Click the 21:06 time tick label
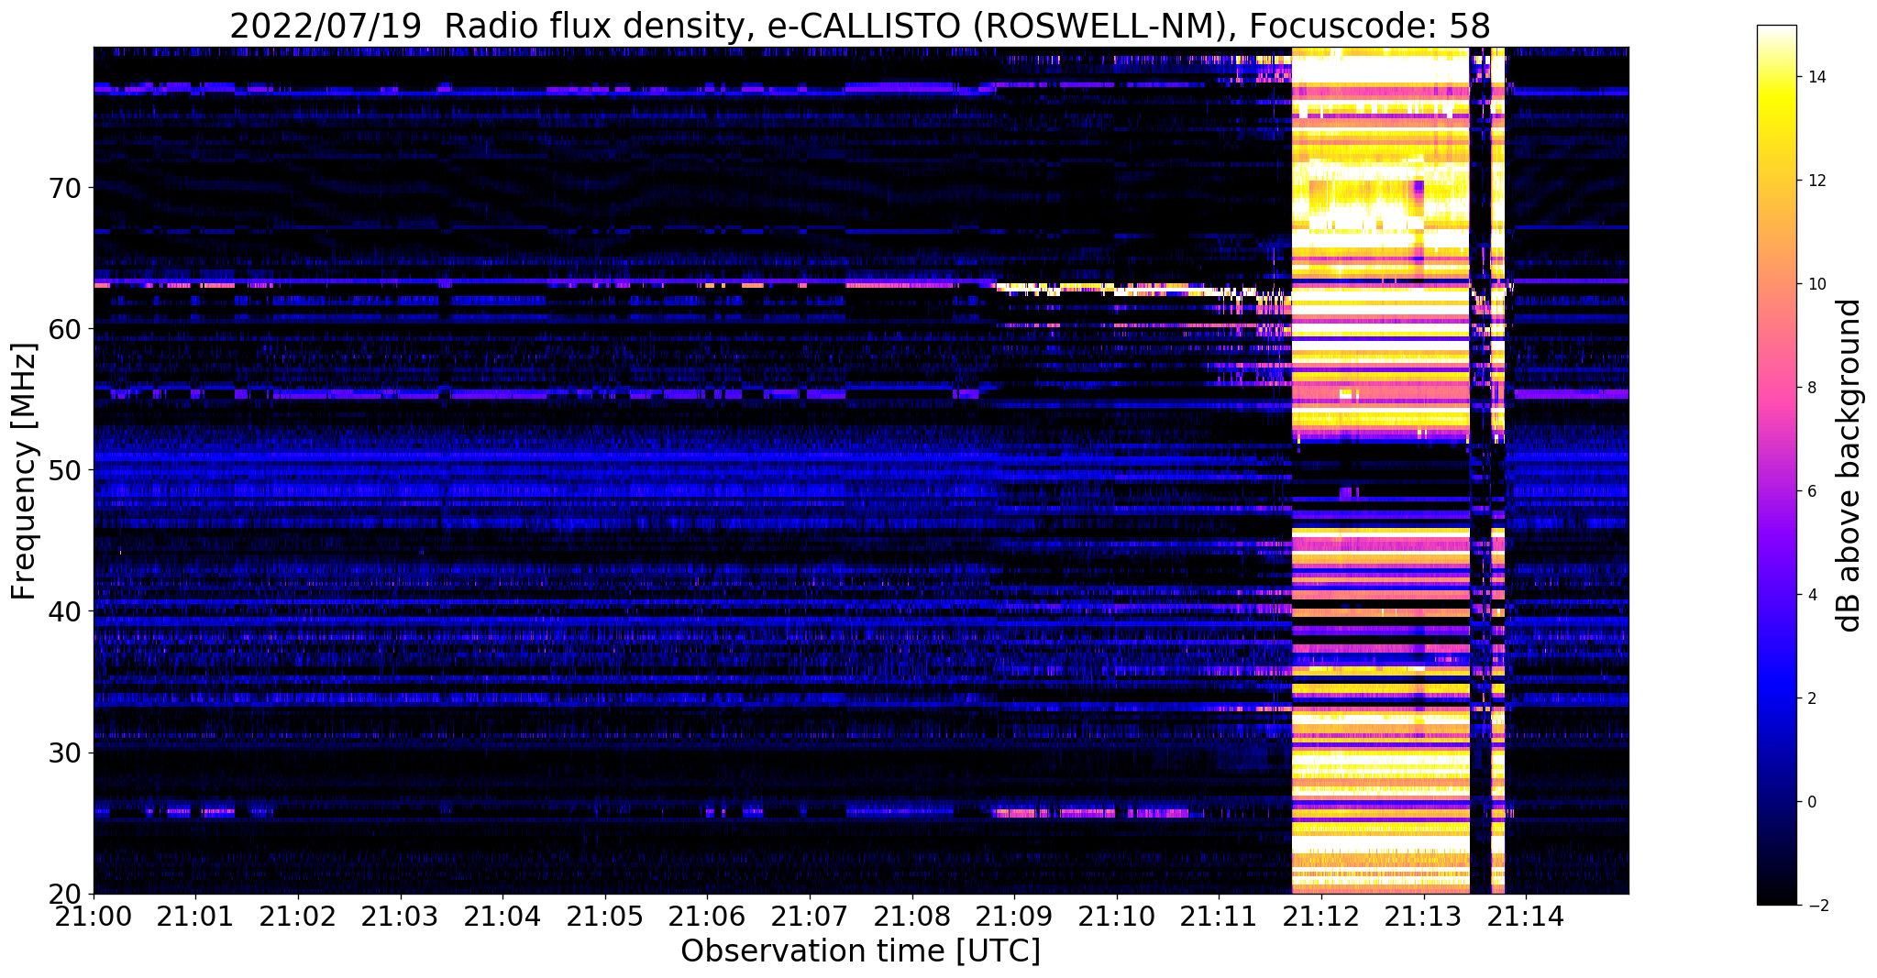Screen dimensions: 1877x978 pyautogui.click(x=707, y=916)
